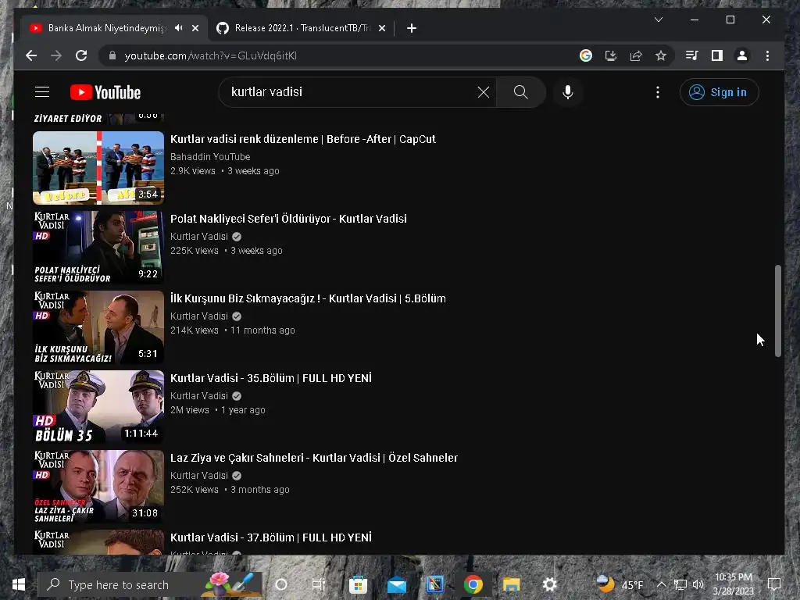Open 'Kurtlar vadisi renk düzenleme' title link
The height and width of the screenshot is (600, 800).
(303, 139)
